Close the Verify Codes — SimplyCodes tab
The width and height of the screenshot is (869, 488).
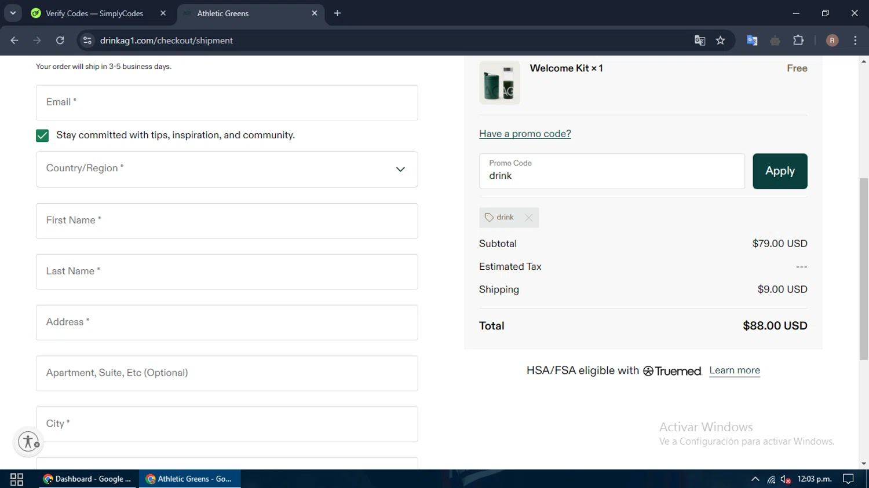[x=163, y=13]
